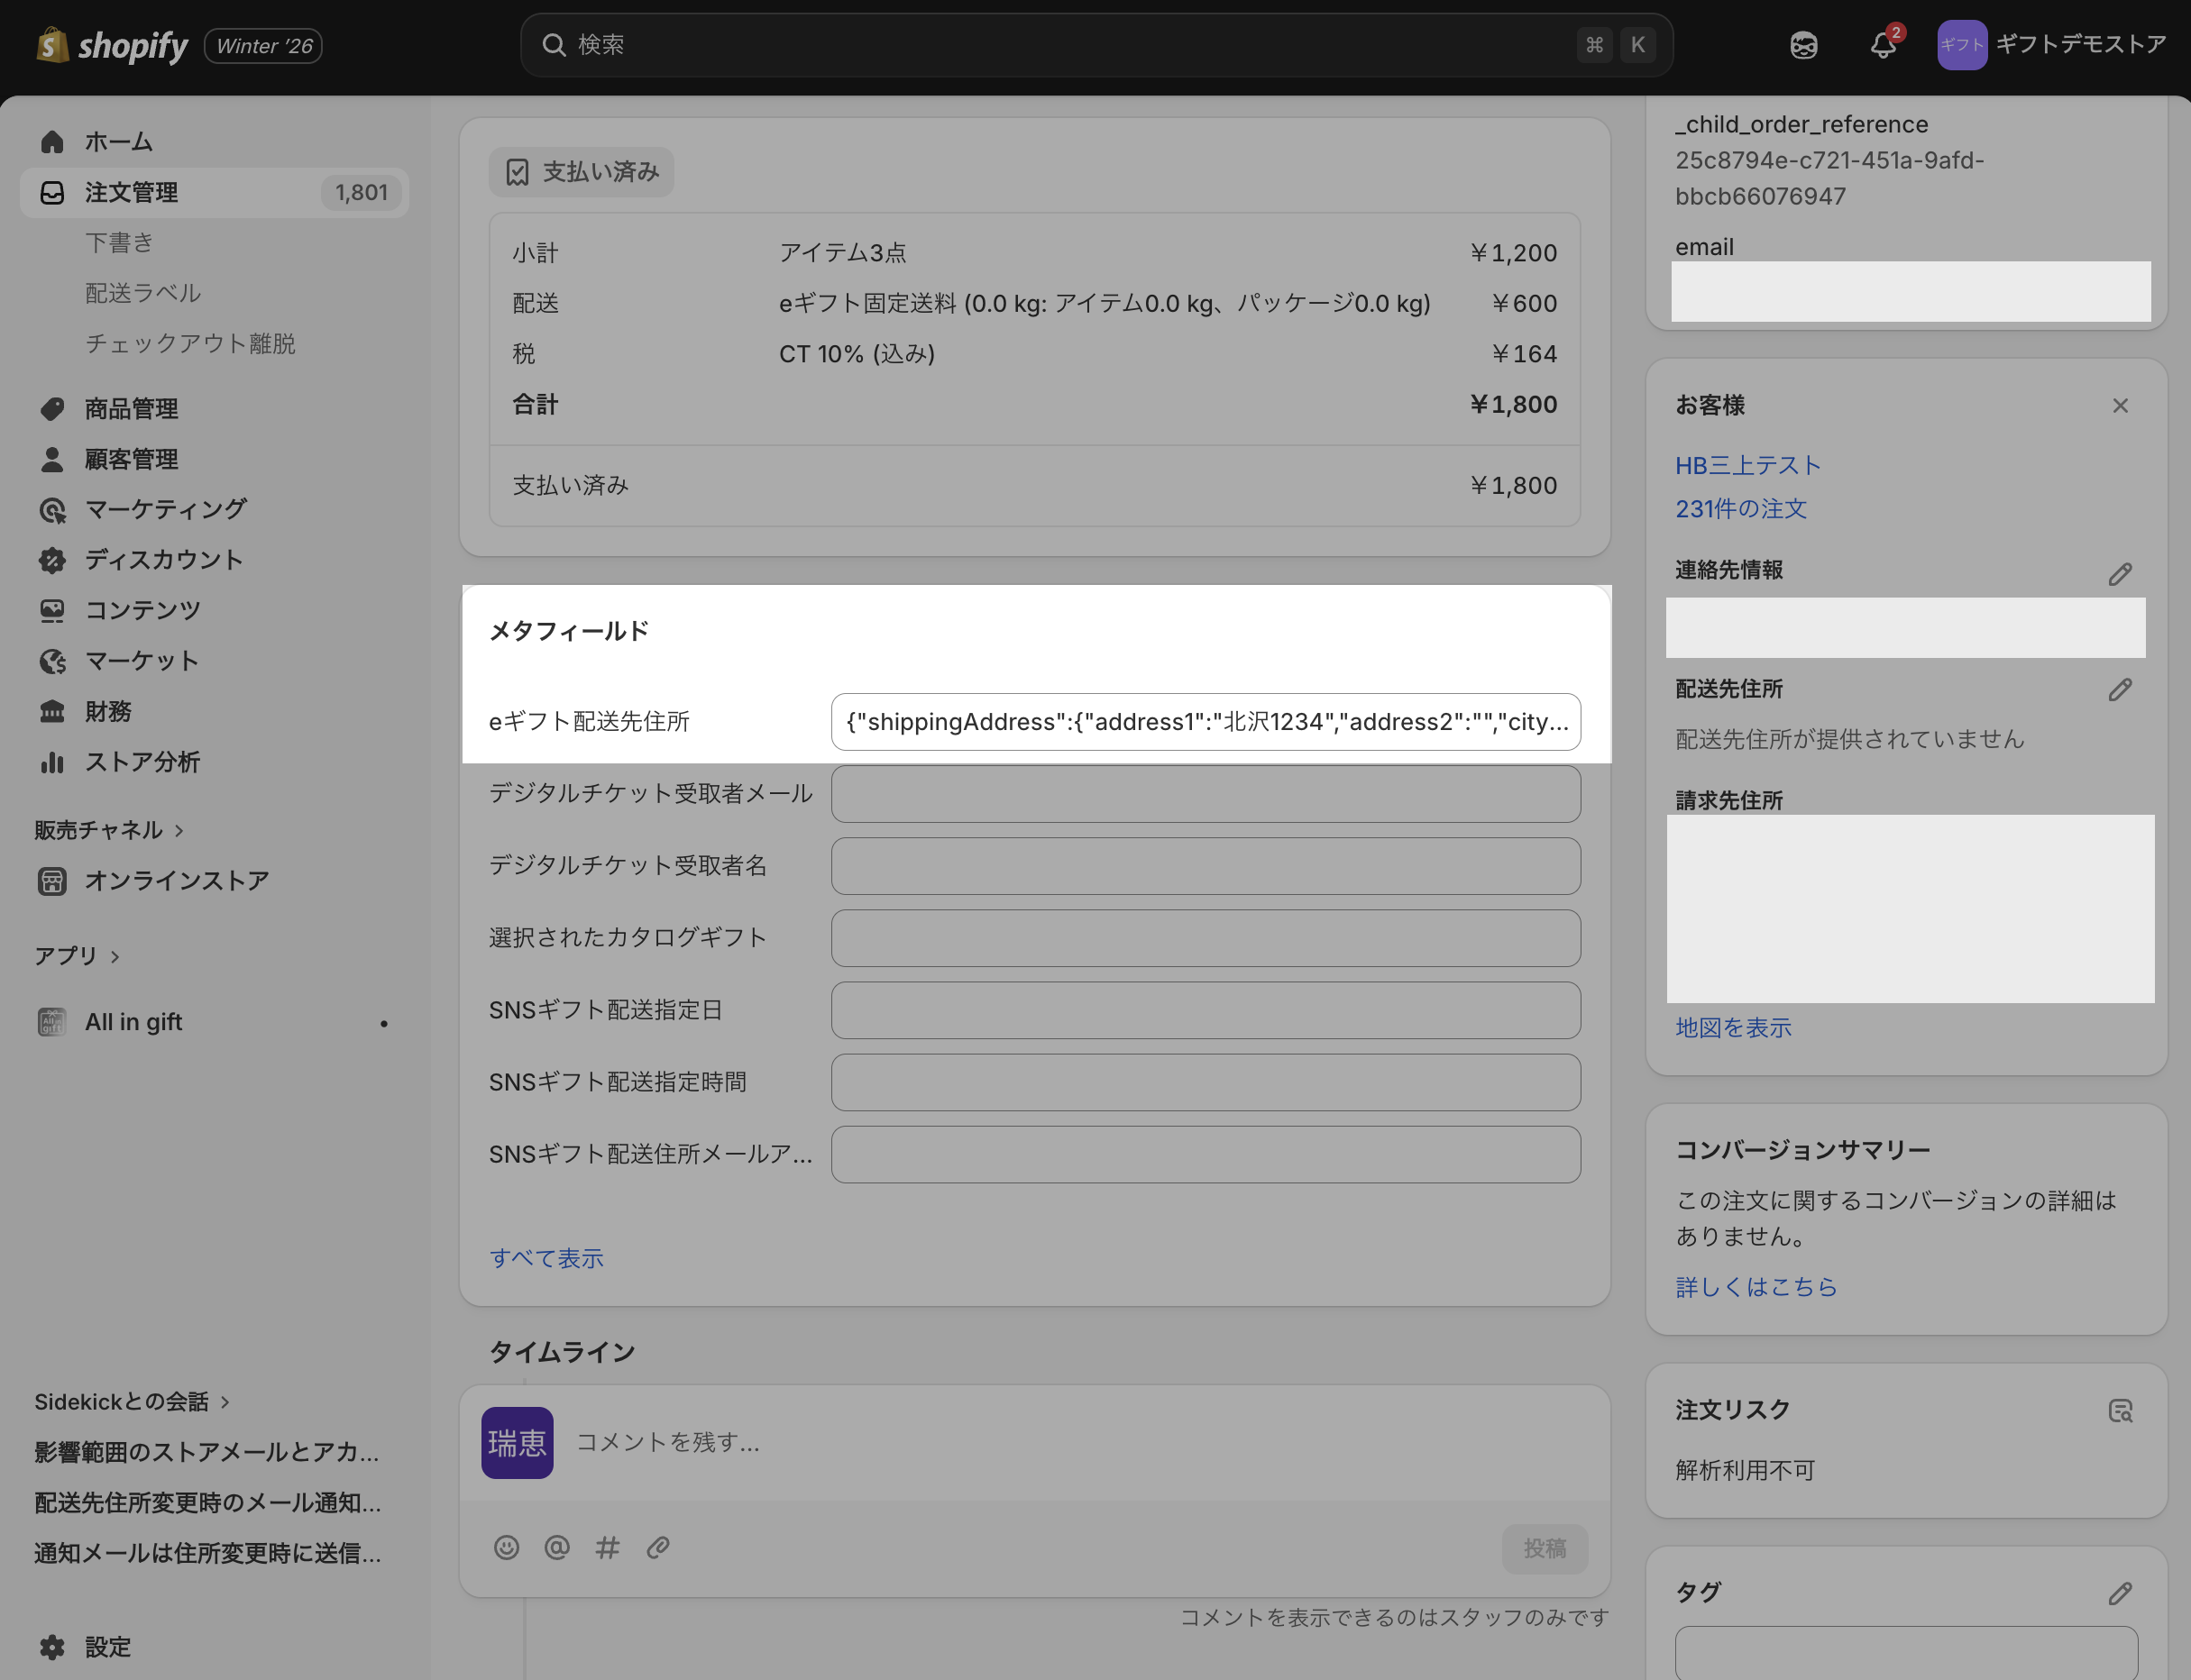The width and height of the screenshot is (2191, 1680).
Task: Click the mention @ icon in timeline
Action: (x=556, y=1547)
